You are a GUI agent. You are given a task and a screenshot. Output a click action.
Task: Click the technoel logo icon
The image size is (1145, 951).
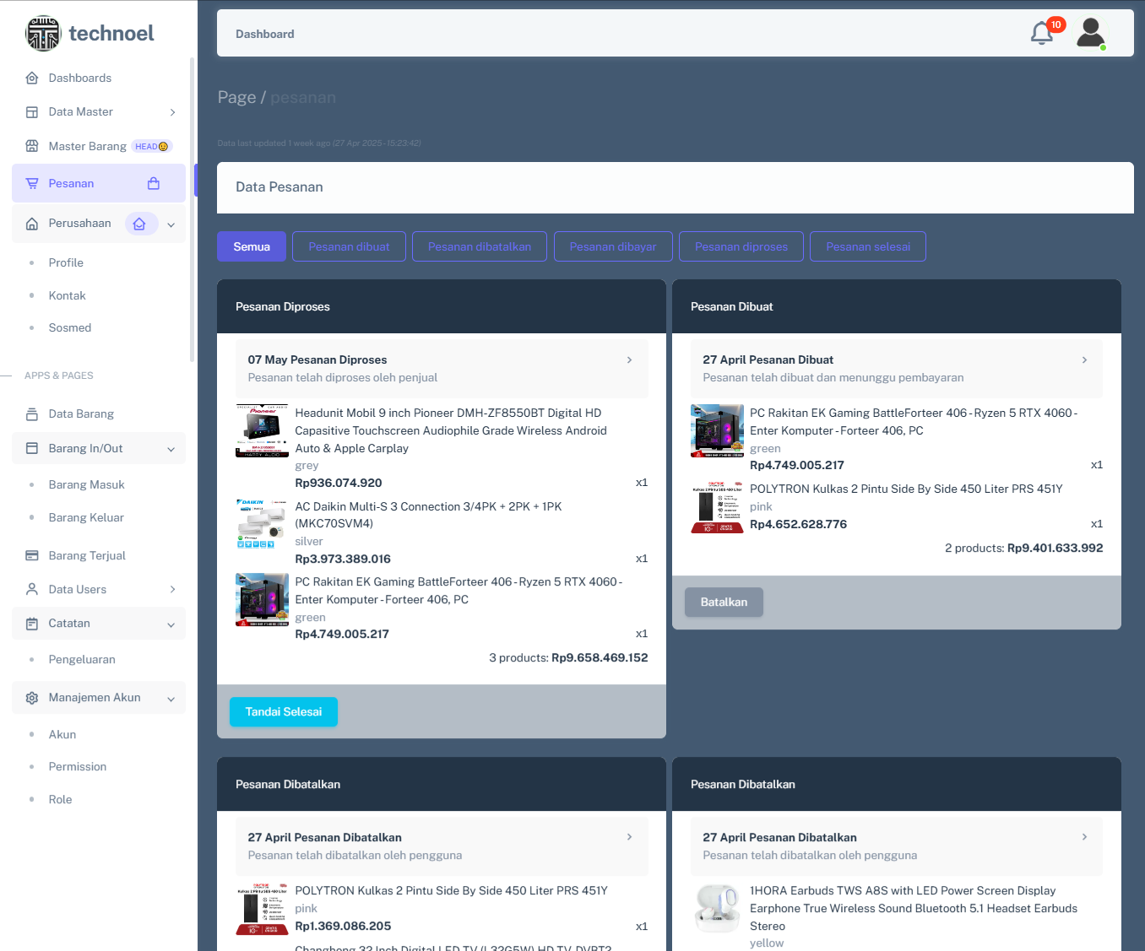43,34
